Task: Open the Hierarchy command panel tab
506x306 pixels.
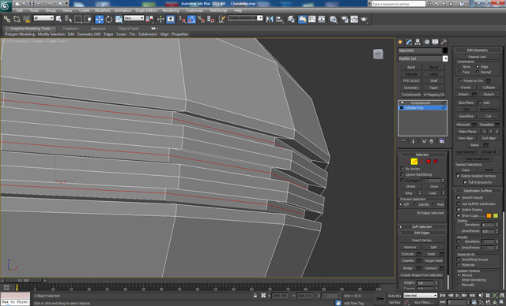Action: 418,42
